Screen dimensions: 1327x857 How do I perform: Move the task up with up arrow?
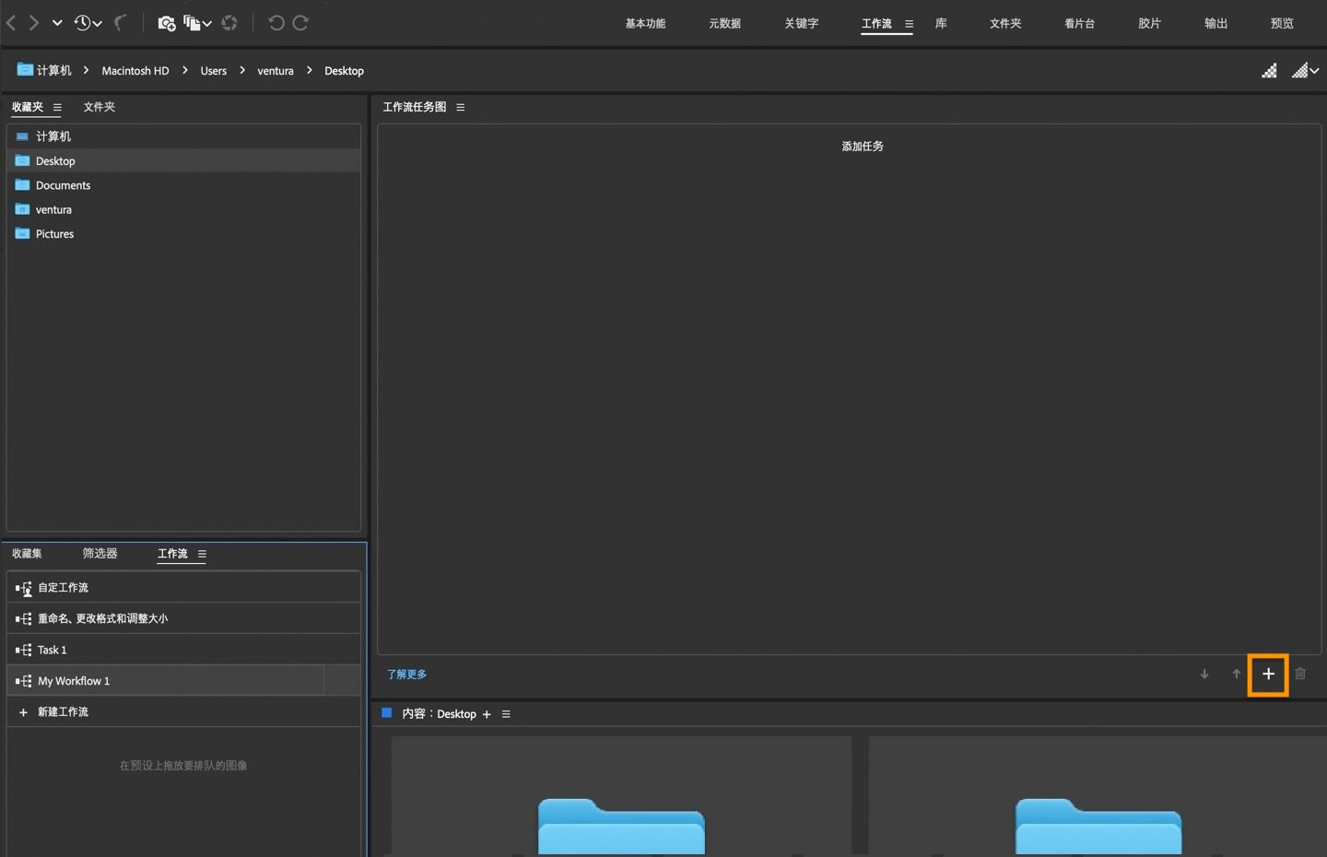click(1237, 674)
